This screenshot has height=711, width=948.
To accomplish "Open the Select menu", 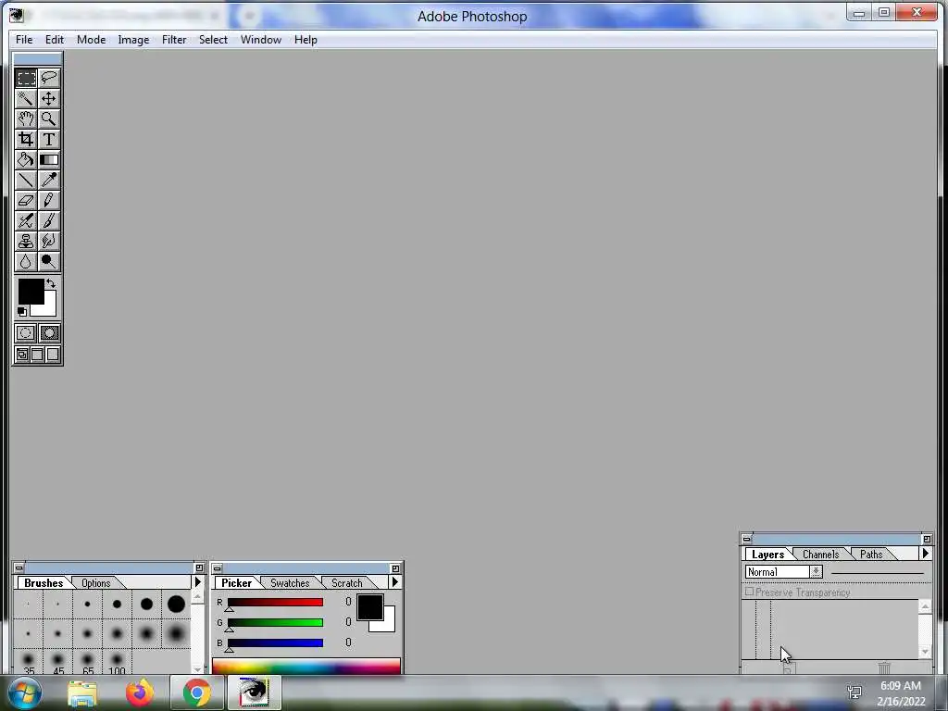I will click(x=214, y=40).
